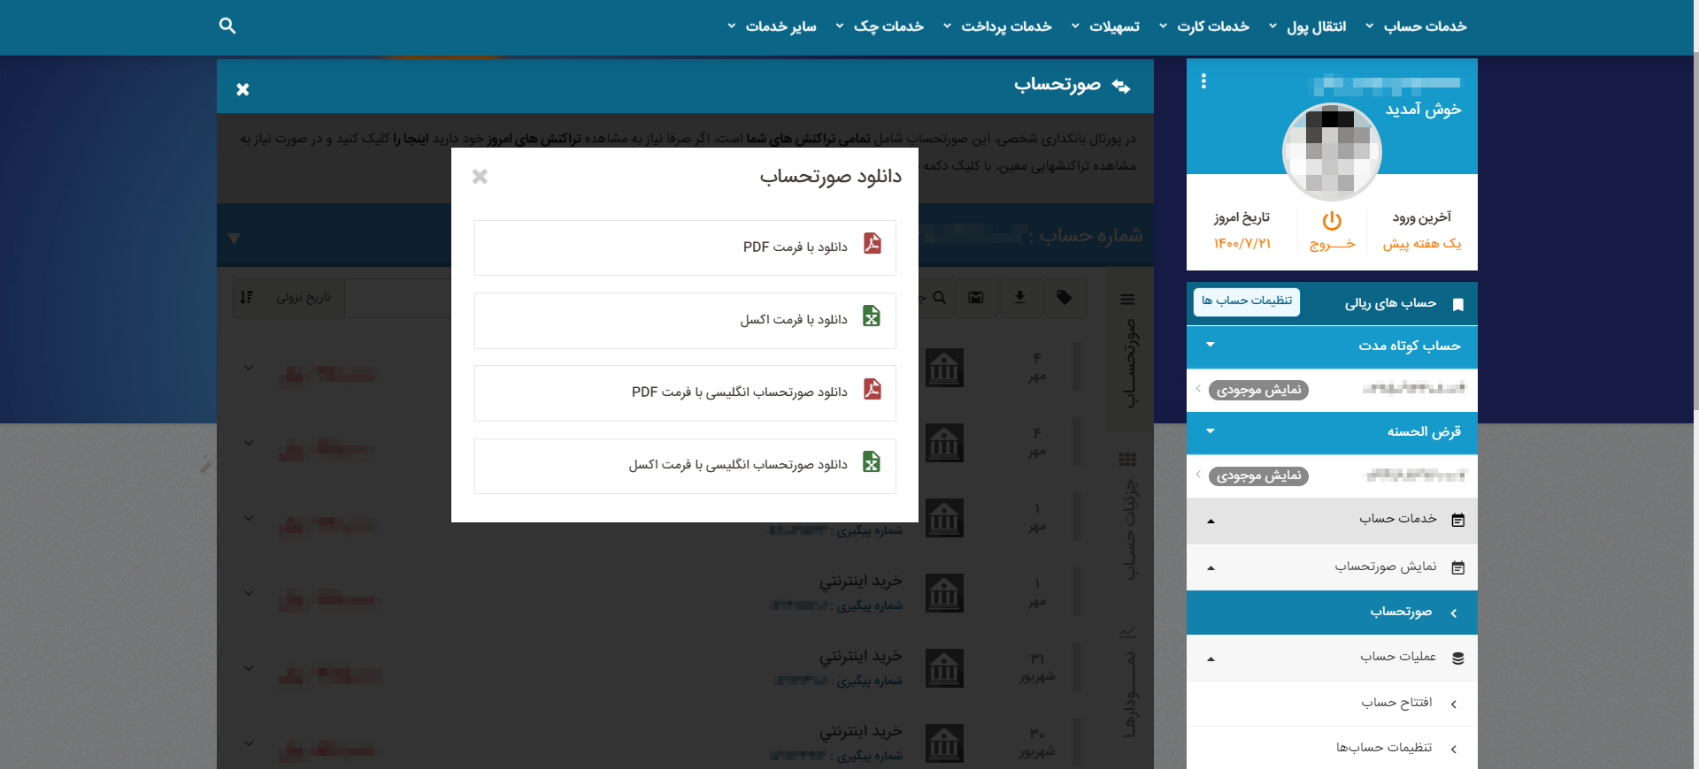Click the calendar icon beside خدمات حساب
Image resolution: width=1699 pixels, height=769 pixels.
tap(1458, 521)
